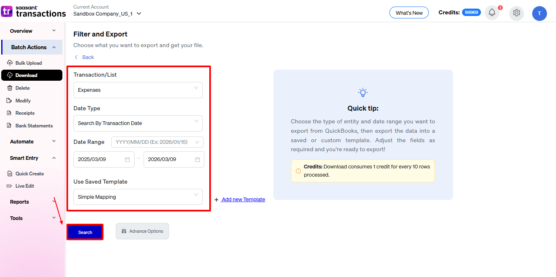Open settings via the gear icon
Viewport: 556px width, 277px height.
pyautogui.click(x=516, y=13)
